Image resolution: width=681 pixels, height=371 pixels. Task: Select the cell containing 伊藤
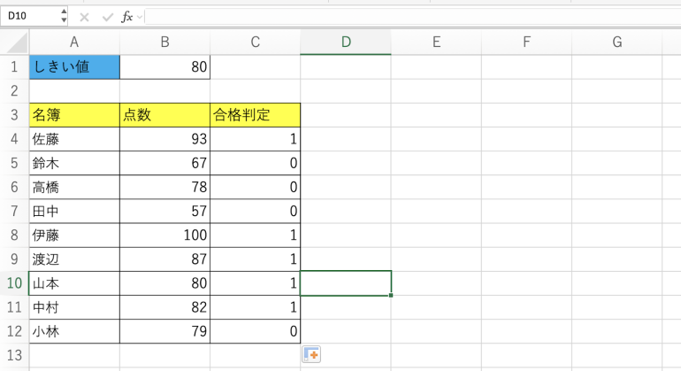[x=74, y=236]
